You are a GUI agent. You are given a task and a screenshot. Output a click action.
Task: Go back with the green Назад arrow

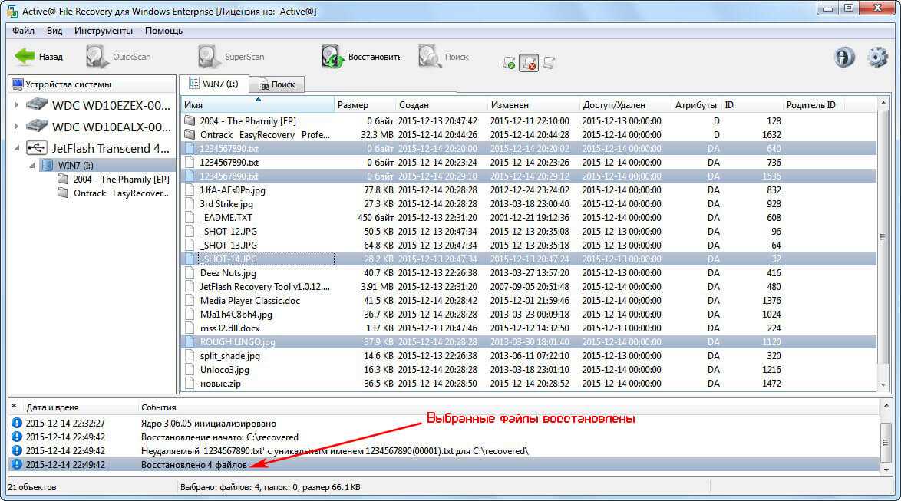38,57
